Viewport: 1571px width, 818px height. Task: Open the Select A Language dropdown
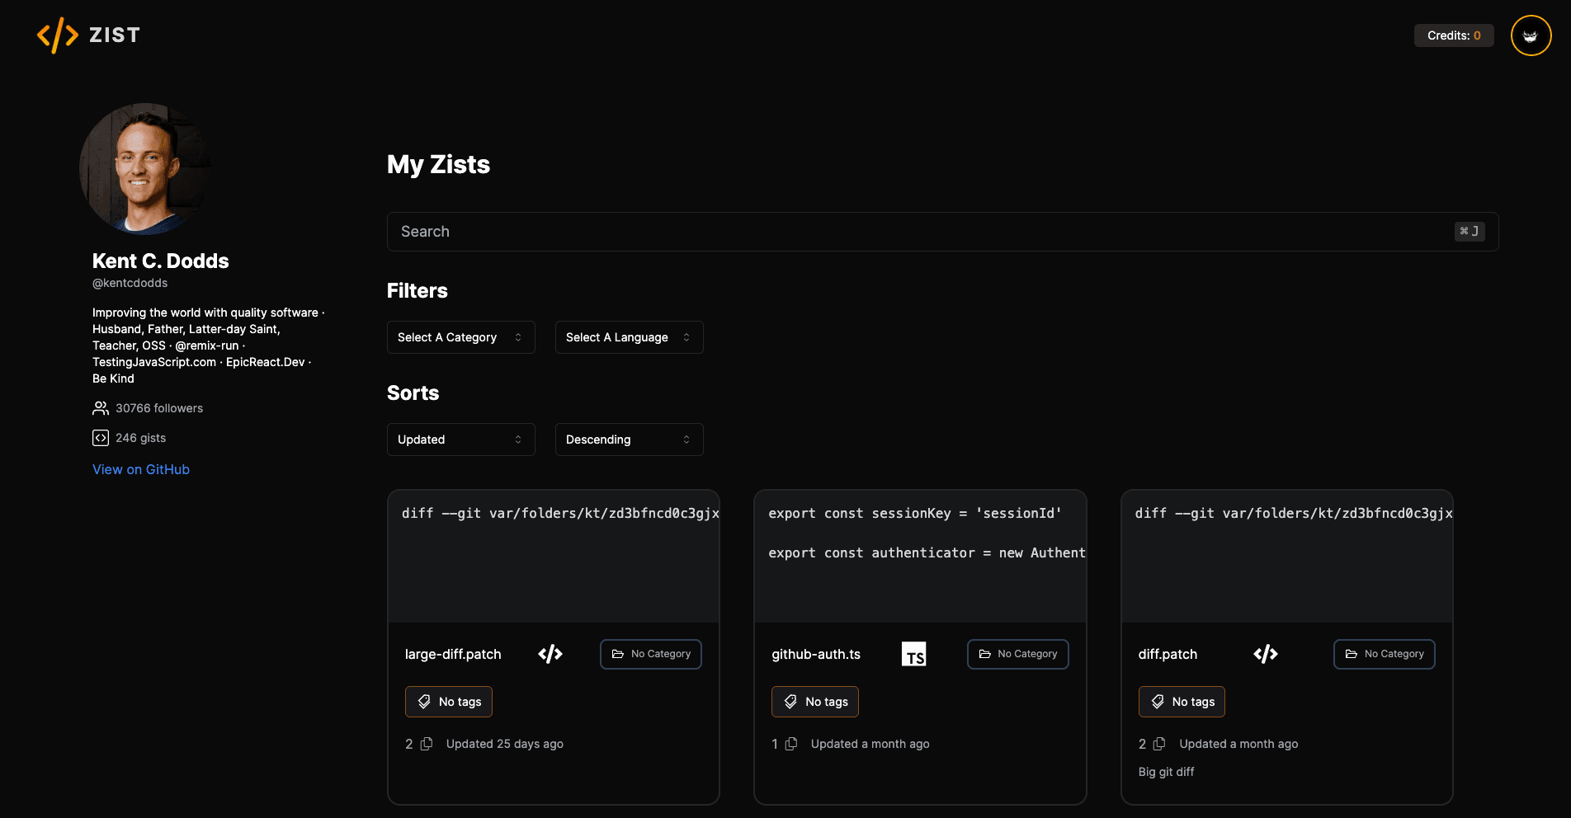pos(629,337)
